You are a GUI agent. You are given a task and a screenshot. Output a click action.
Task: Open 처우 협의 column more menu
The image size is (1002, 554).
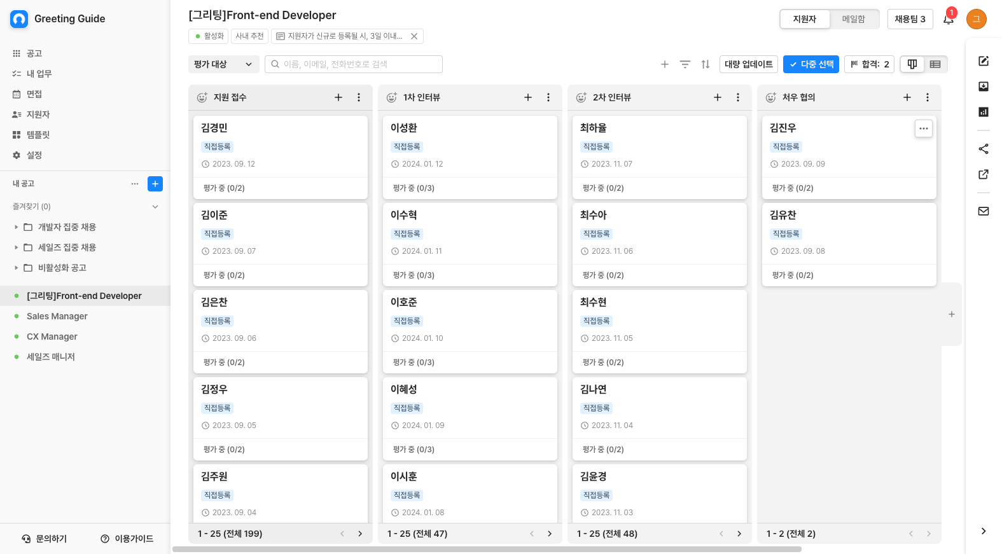928,97
